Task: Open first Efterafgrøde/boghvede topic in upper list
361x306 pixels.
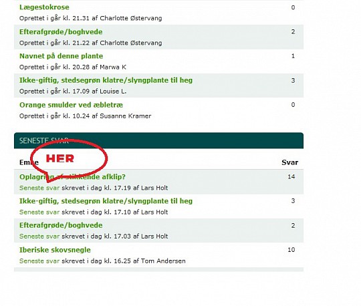Action: click(x=61, y=32)
